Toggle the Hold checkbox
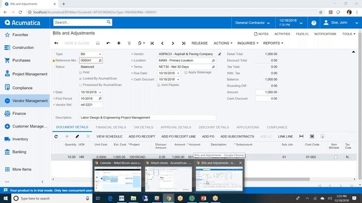Image resolution: width=362 pixels, height=203 pixels. pyautogui.click(x=80, y=72)
